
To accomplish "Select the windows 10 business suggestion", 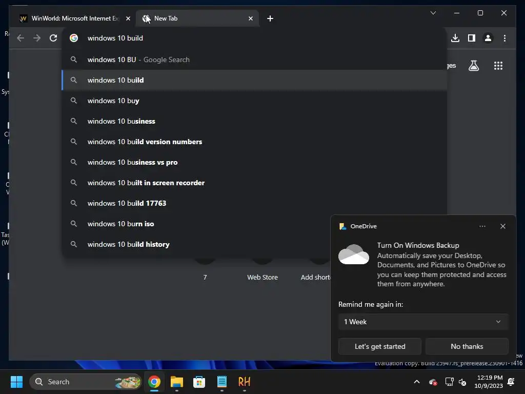I will (x=254, y=121).
